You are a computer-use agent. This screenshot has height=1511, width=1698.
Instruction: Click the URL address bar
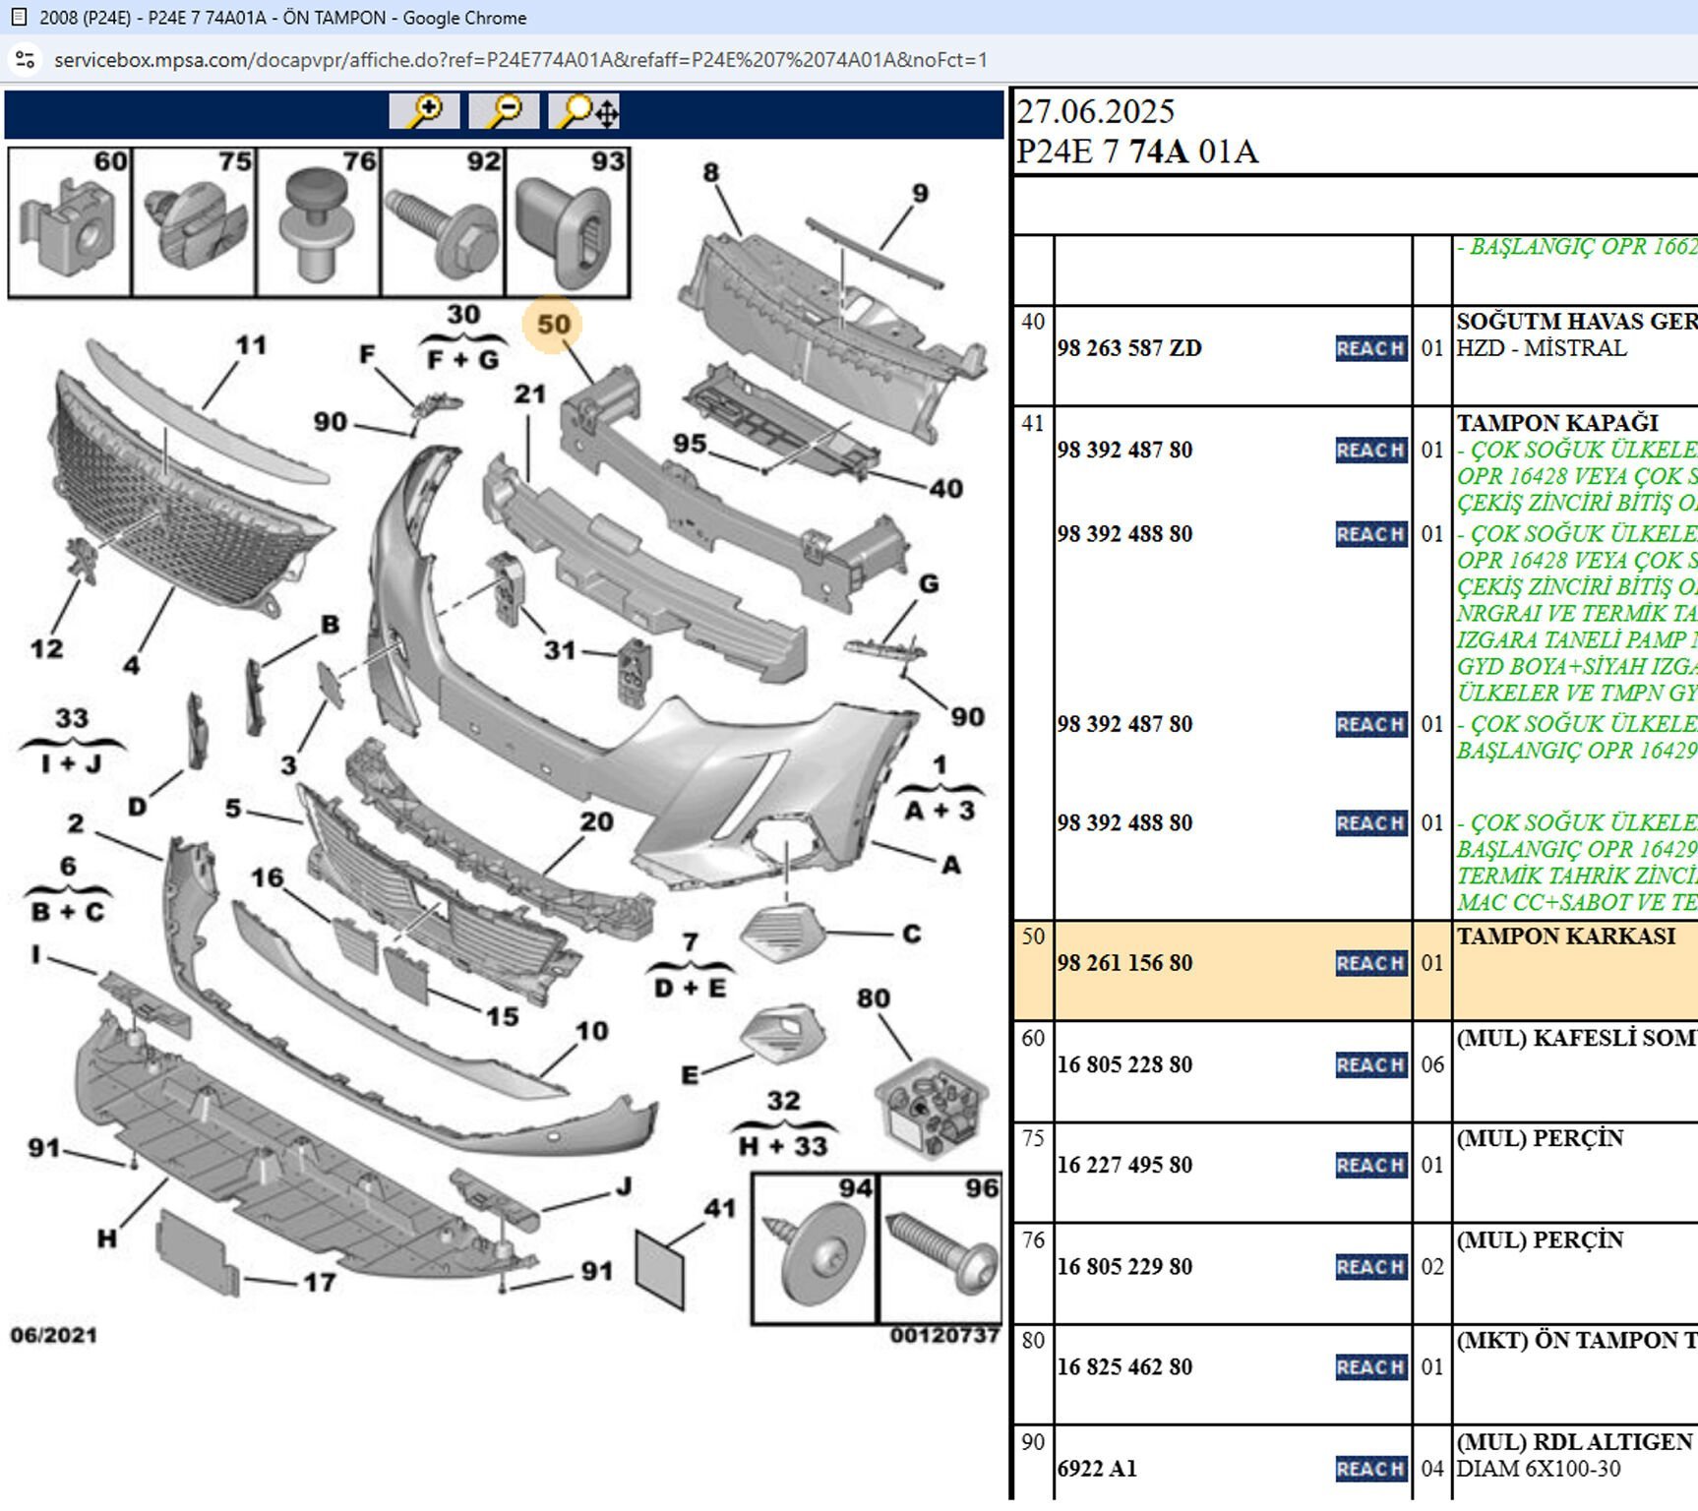click(x=519, y=60)
